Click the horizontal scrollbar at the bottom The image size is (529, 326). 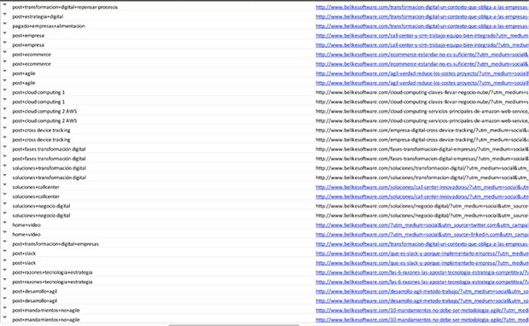click(234, 325)
